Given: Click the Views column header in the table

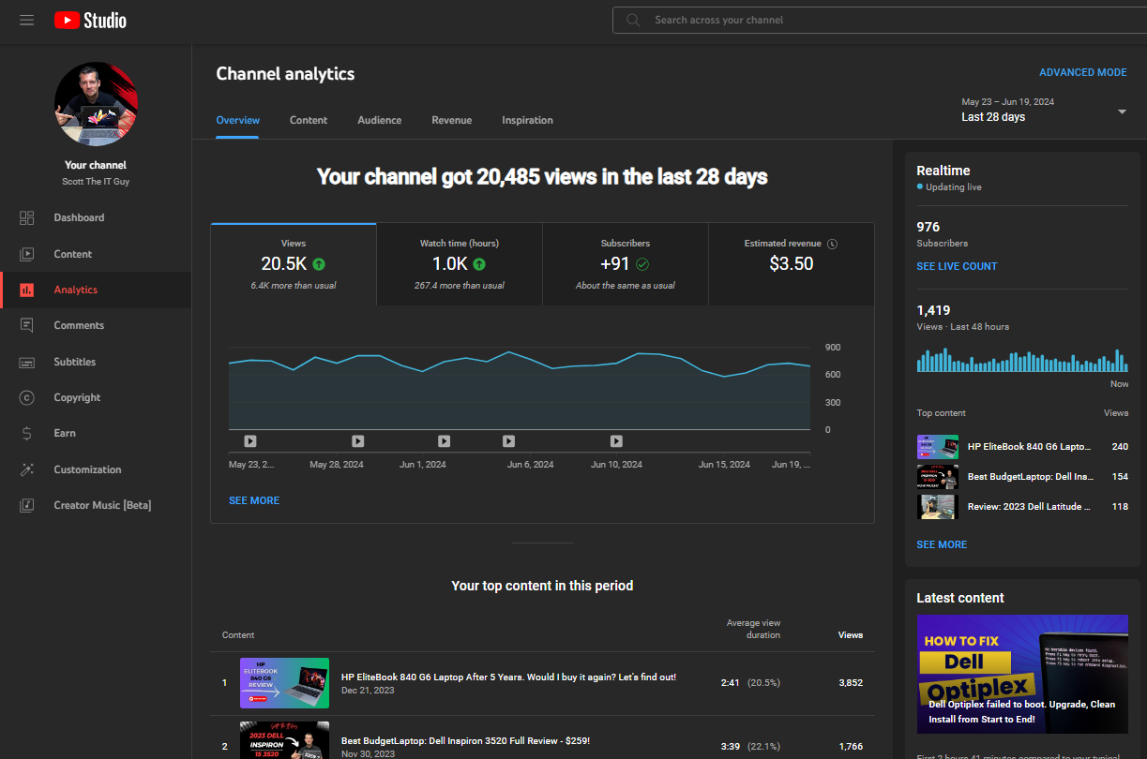Looking at the screenshot, I should tap(851, 634).
